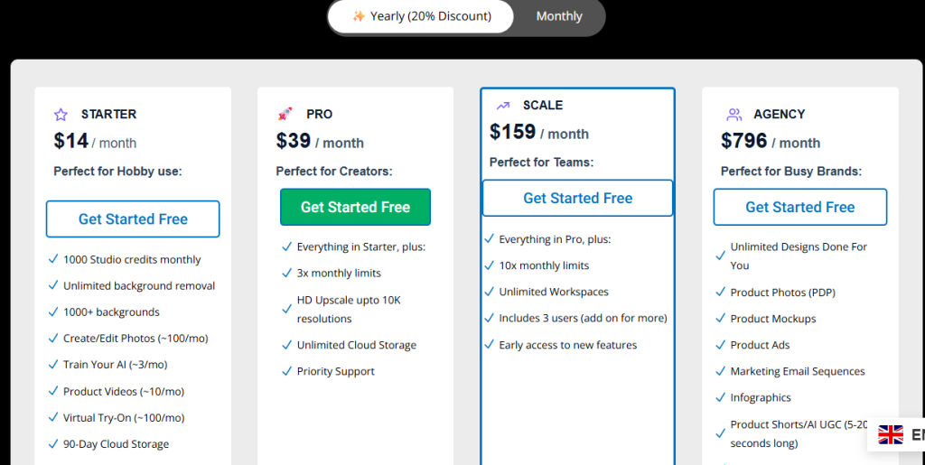The width and height of the screenshot is (925, 465).
Task: Click green Get Started Free for Pro
Action: pos(355,207)
